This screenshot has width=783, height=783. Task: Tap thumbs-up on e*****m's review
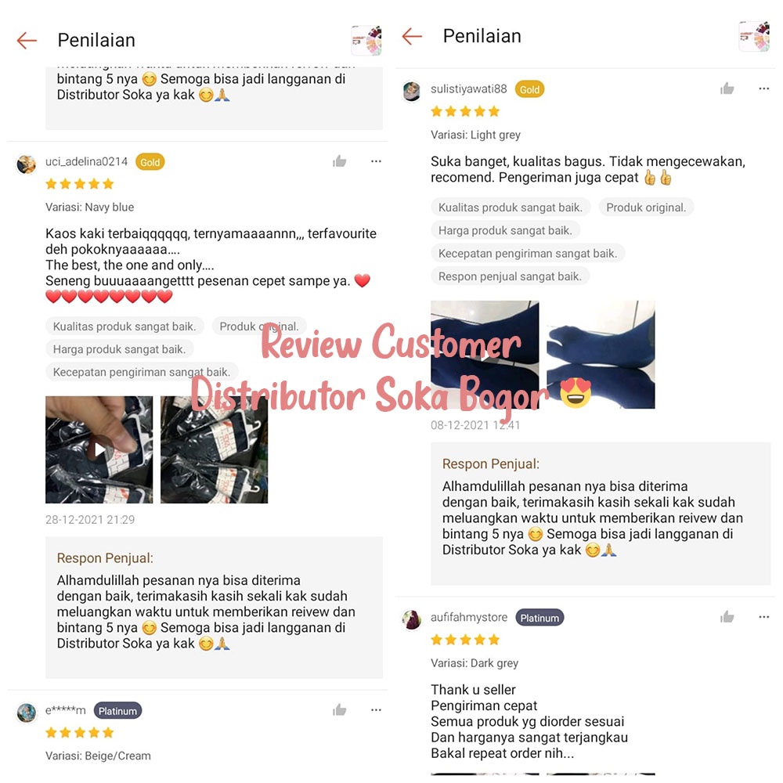(x=340, y=709)
